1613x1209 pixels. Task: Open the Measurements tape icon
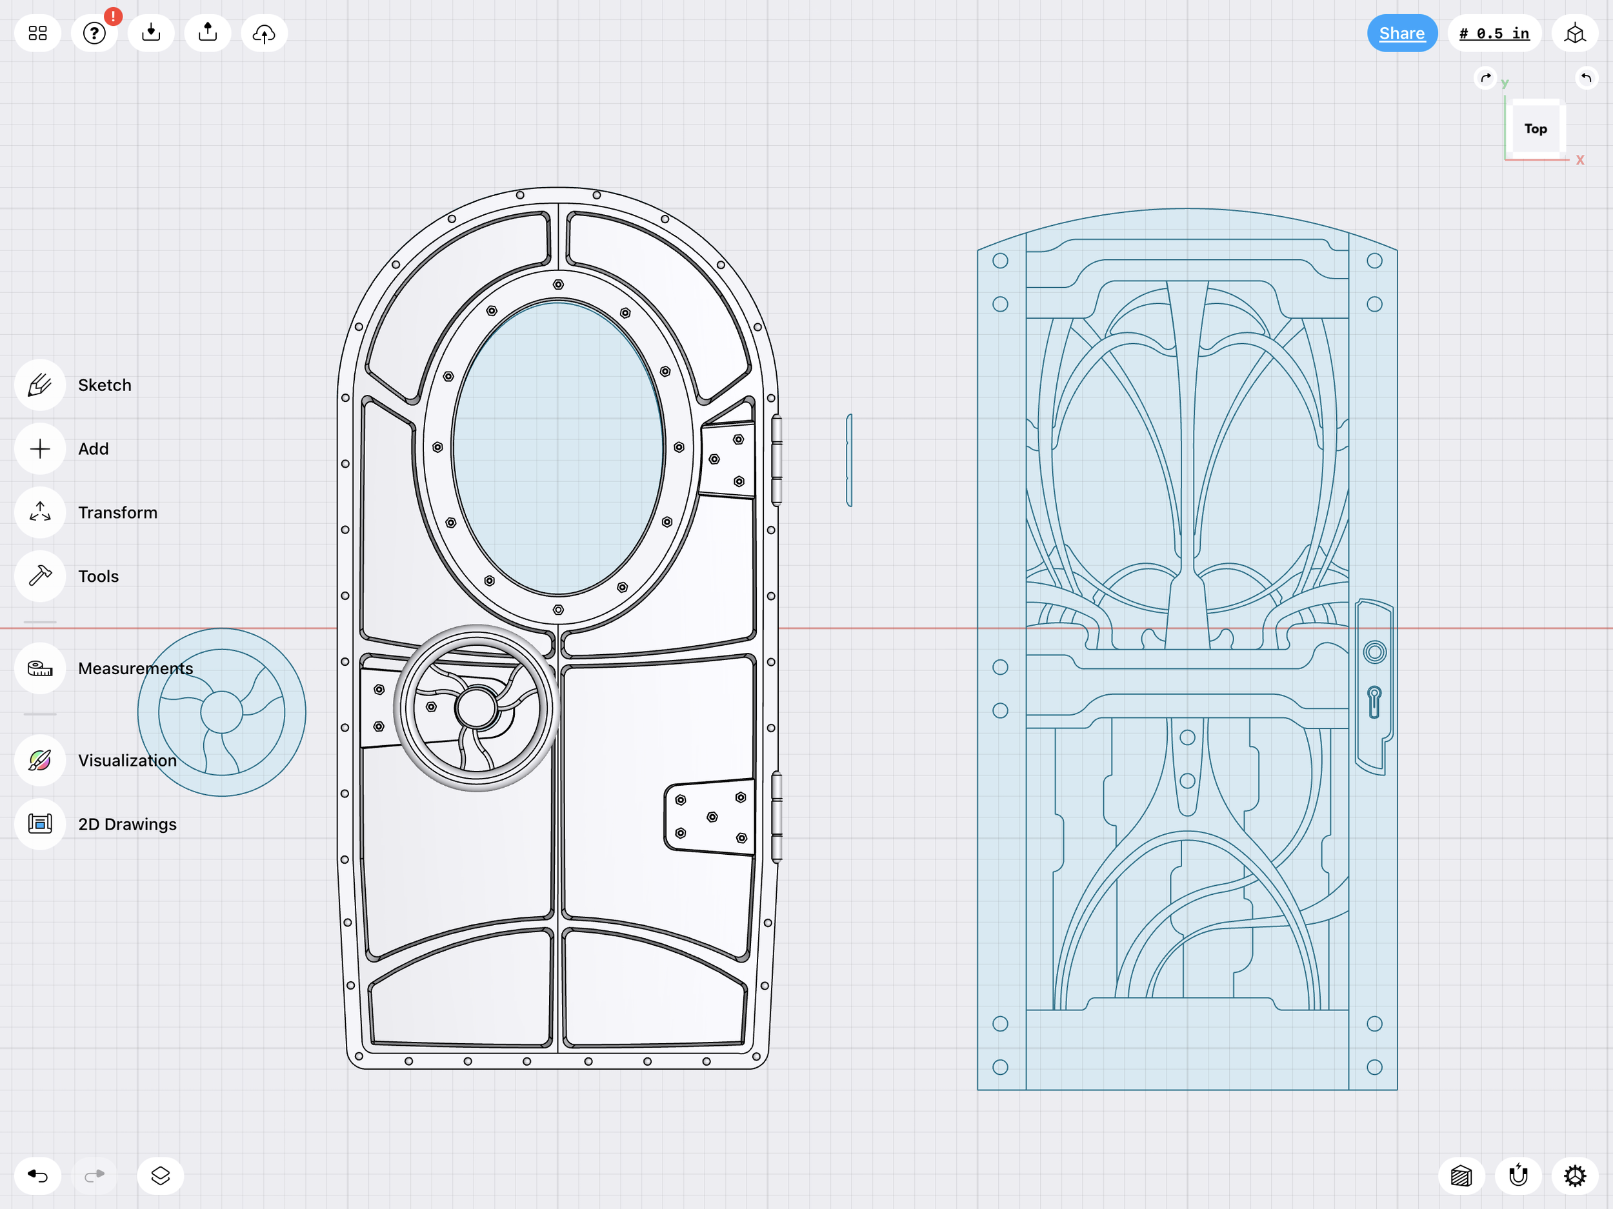point(40,668)
